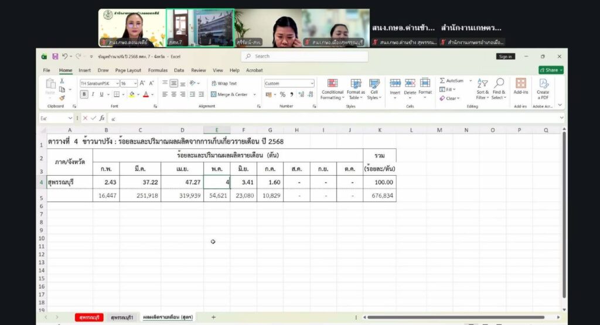600x325 pixels.
Task: Open the Formulas ribbon tab
Action: coord(158,70)
